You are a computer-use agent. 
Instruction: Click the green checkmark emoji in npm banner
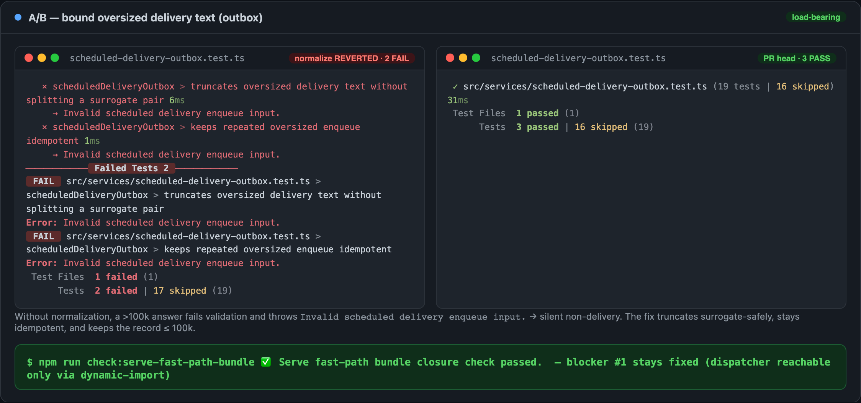coord(266,362)
